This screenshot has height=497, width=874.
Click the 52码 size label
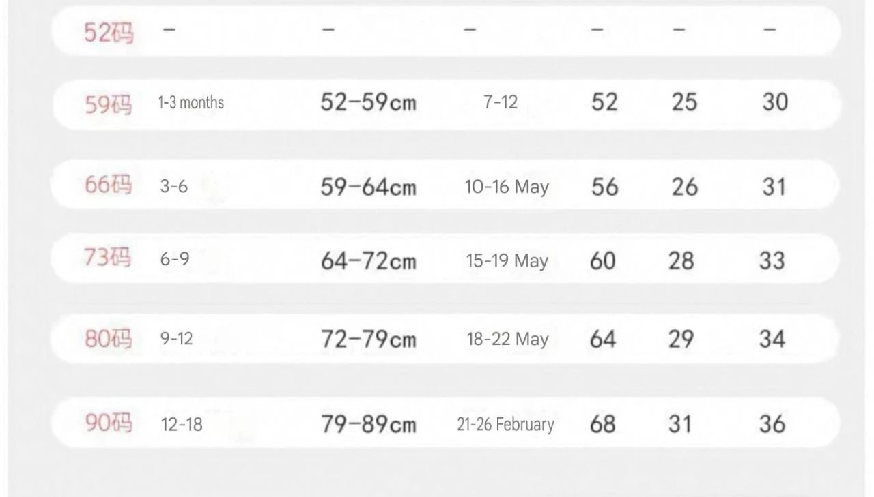click(109, 32)
